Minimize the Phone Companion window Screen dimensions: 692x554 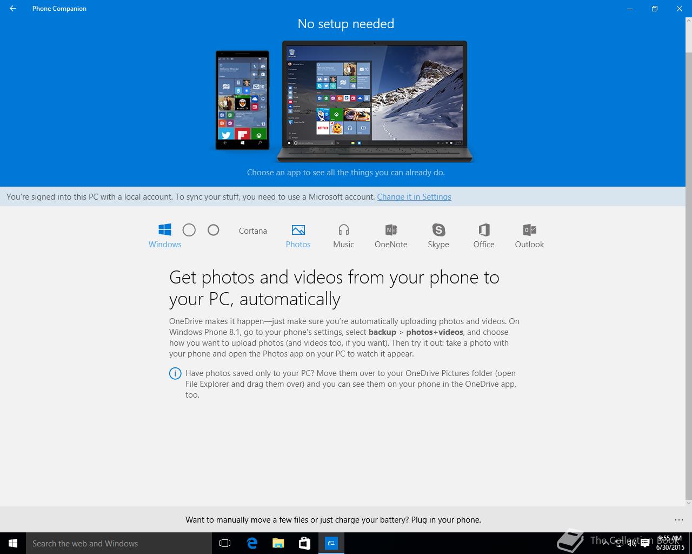coord(629,9)
